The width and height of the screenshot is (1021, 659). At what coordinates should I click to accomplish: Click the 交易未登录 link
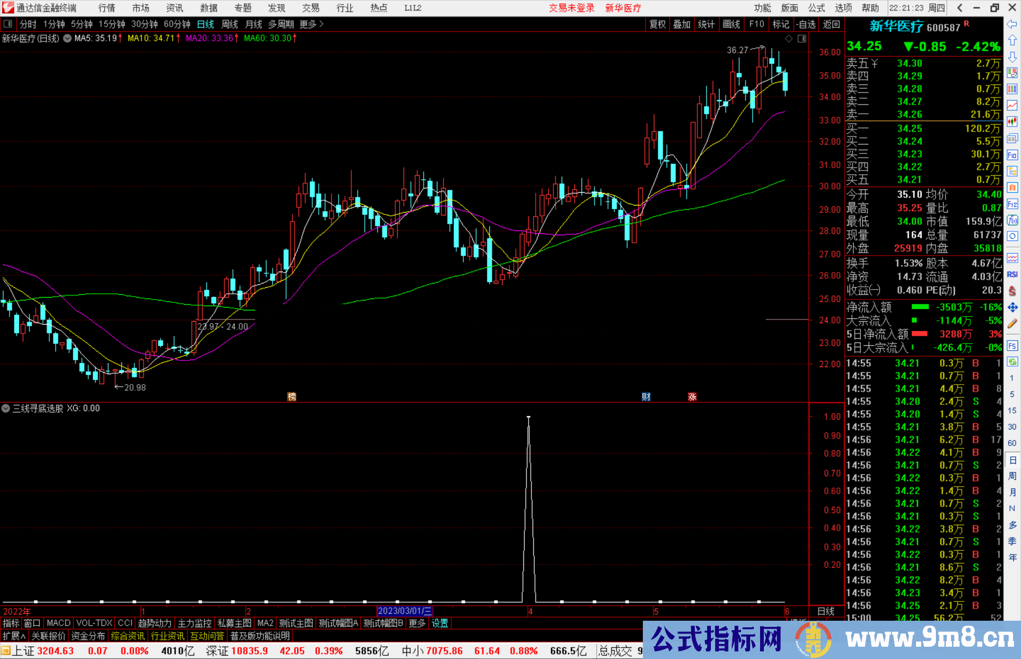[571, 8]
